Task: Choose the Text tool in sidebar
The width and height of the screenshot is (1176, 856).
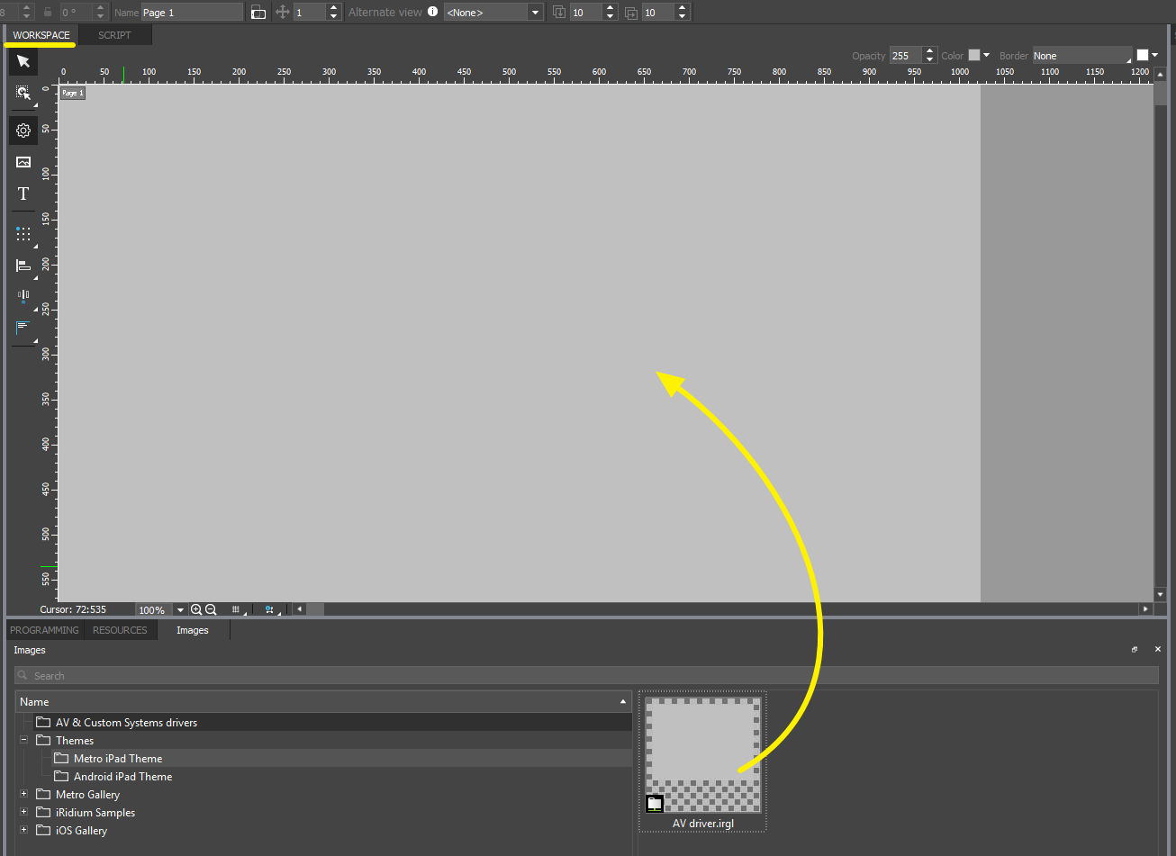Action: (23, 194)
